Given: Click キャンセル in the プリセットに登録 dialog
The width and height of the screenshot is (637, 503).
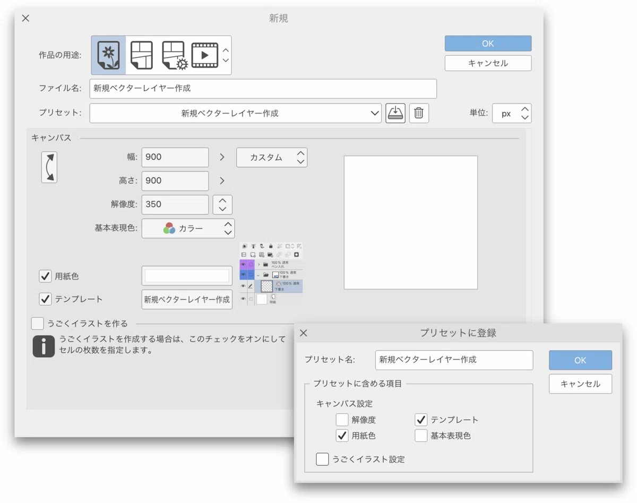Looking at the screenshot, I should click(x=580, y=384).
